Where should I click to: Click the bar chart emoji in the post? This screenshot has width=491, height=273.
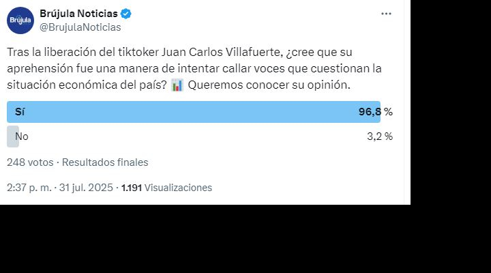[177, 85]
